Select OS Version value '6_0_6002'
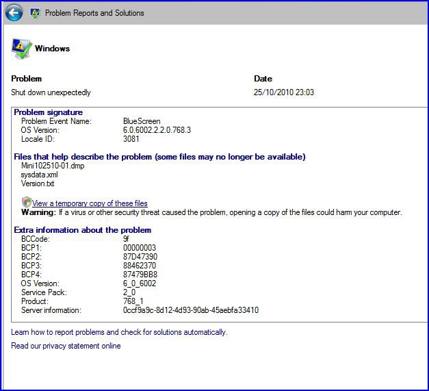This screenshot has width=429, height=391. click(140, 283)
